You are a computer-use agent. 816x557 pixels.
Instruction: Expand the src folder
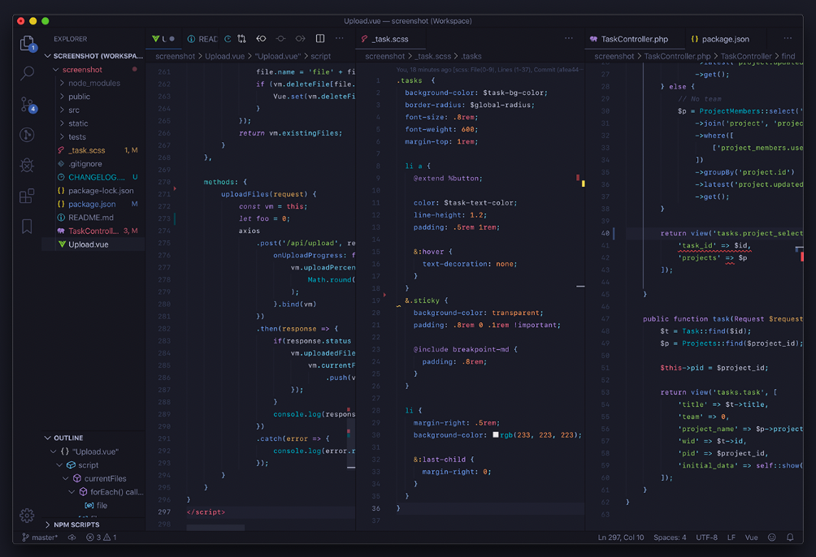click(x=62, y=110)
